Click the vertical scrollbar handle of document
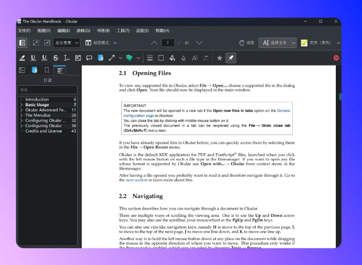The width and height of the screenshot is (362, 265). tap(340, 97)
